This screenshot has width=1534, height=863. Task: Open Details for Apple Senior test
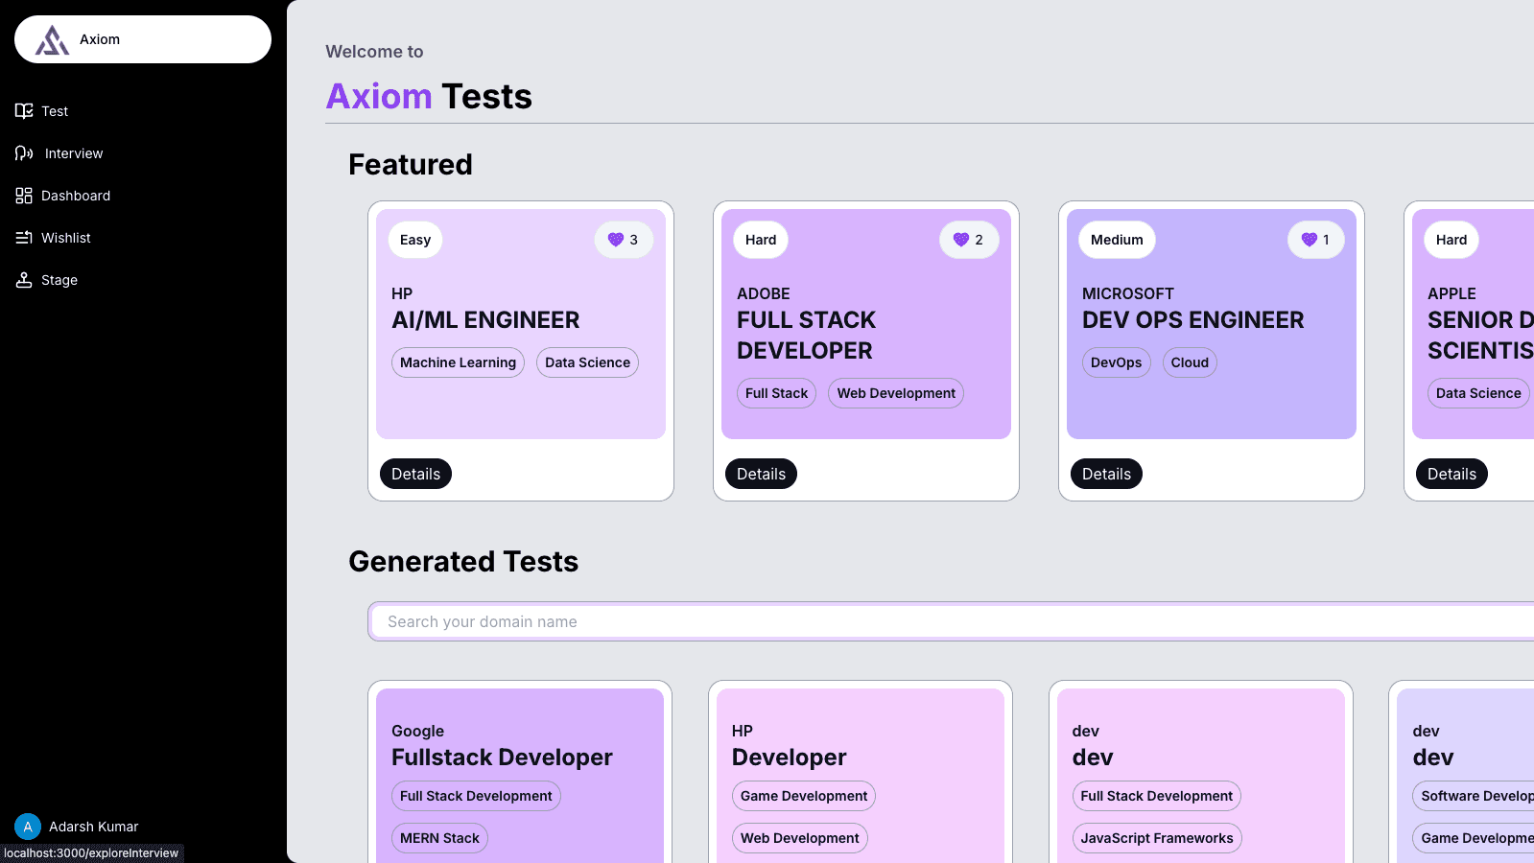click(x=1451, y=474)
